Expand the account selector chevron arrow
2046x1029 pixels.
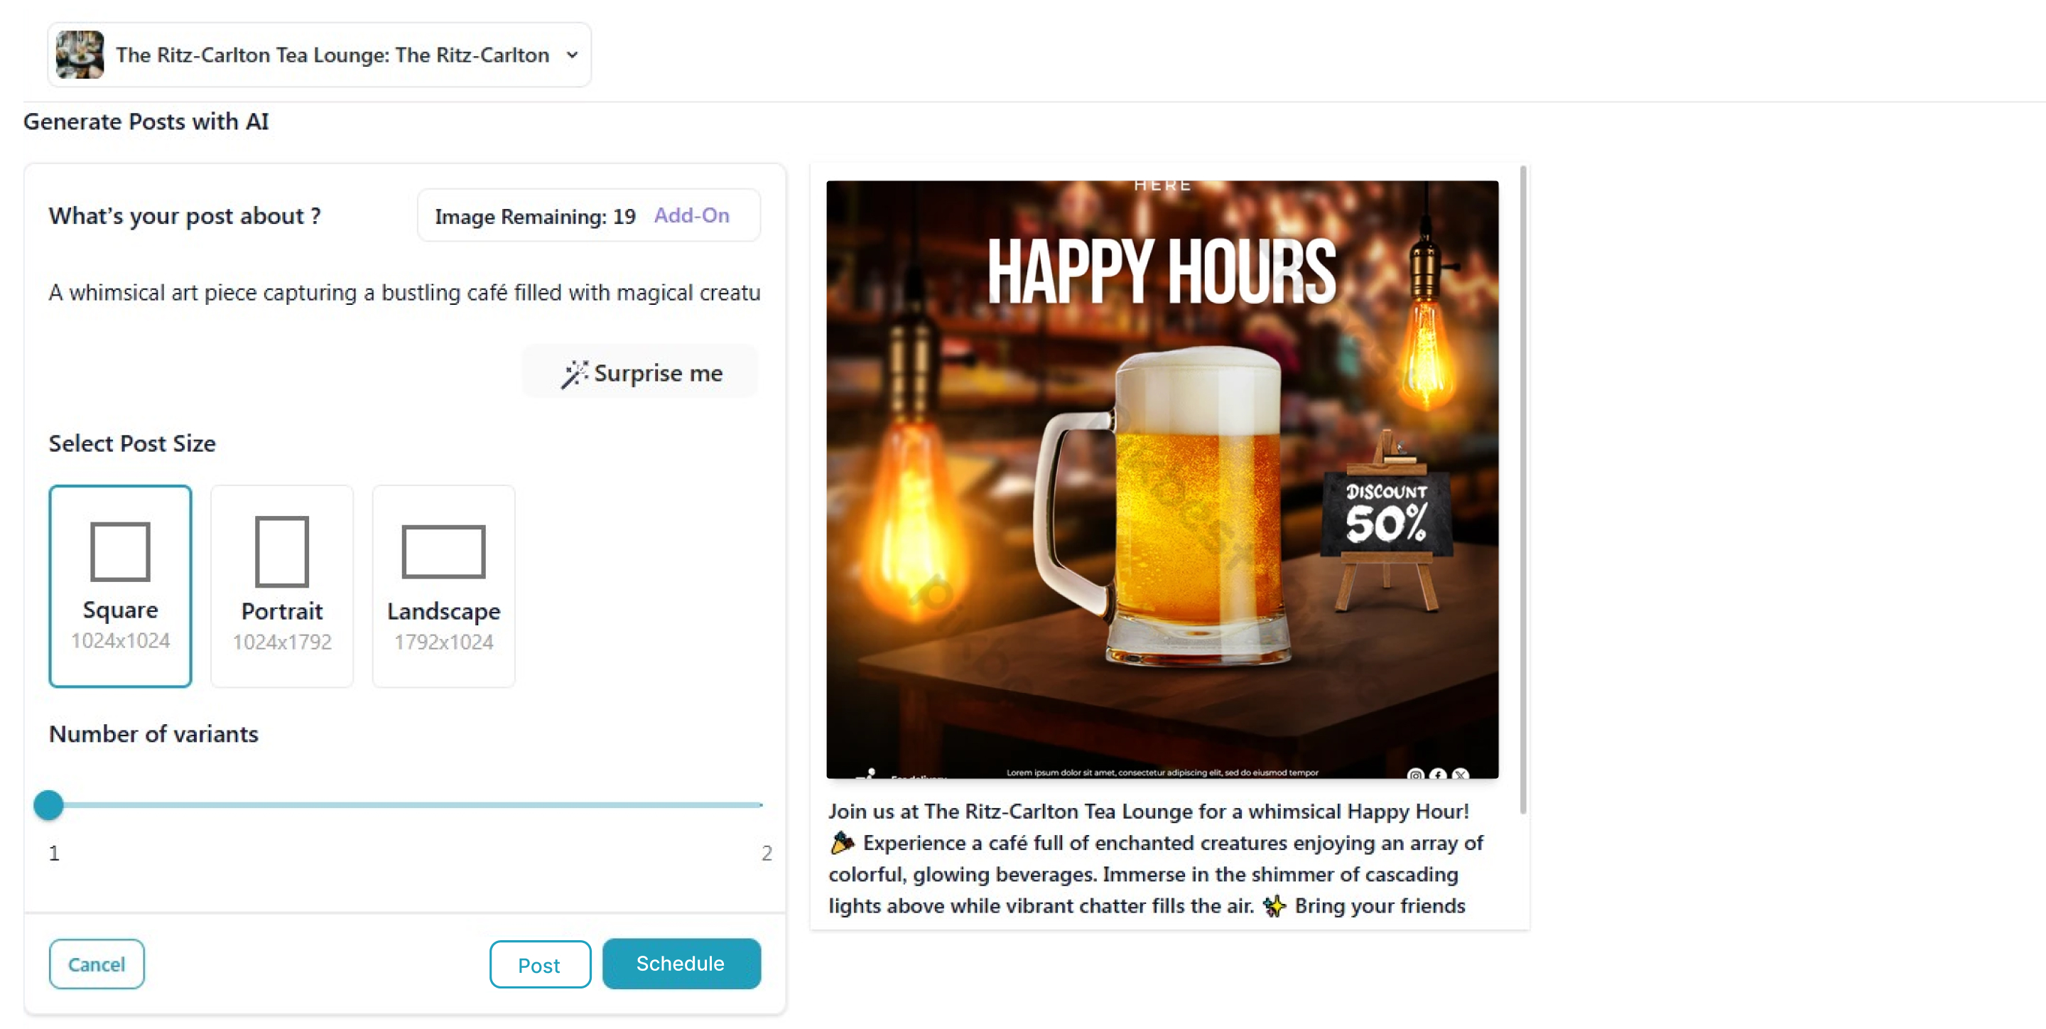(x=572, y=55)
